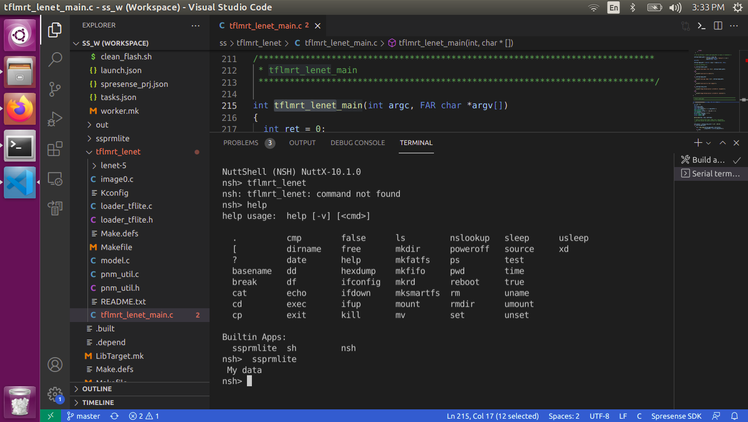Viewport: 748px width, 422px height.
Task: Open errors and warnings count in status bar
Action: tap(144, 416)
